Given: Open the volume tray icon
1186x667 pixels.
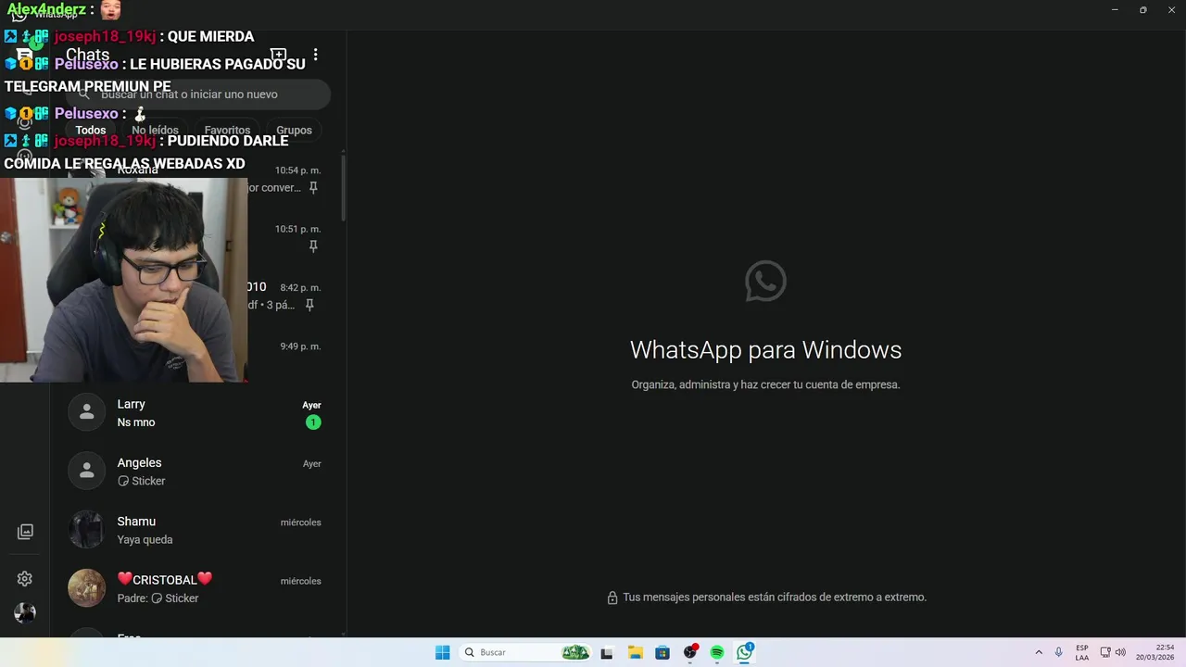Looking at the screenshot, I should tap(1120, 652).
